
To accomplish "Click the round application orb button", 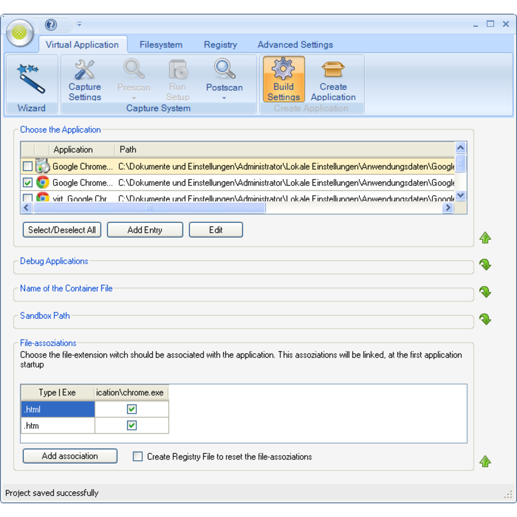I will (x=19, y=33).
